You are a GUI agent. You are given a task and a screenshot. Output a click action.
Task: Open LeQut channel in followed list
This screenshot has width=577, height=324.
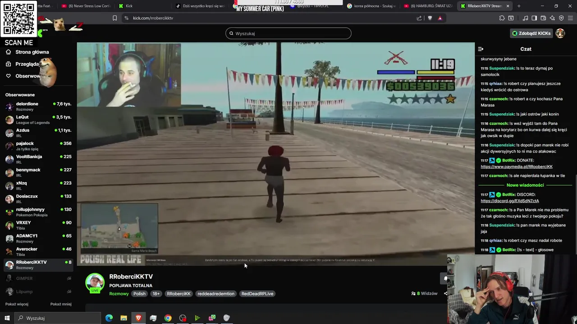coord(38,120)
